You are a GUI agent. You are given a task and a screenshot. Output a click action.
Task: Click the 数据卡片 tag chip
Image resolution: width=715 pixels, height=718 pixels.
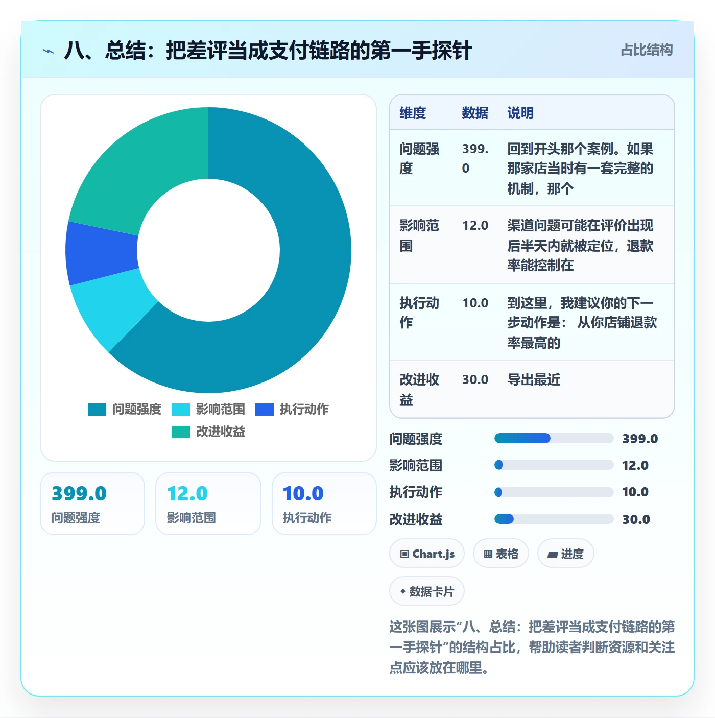pyautogui.click(x=427, y=591)
